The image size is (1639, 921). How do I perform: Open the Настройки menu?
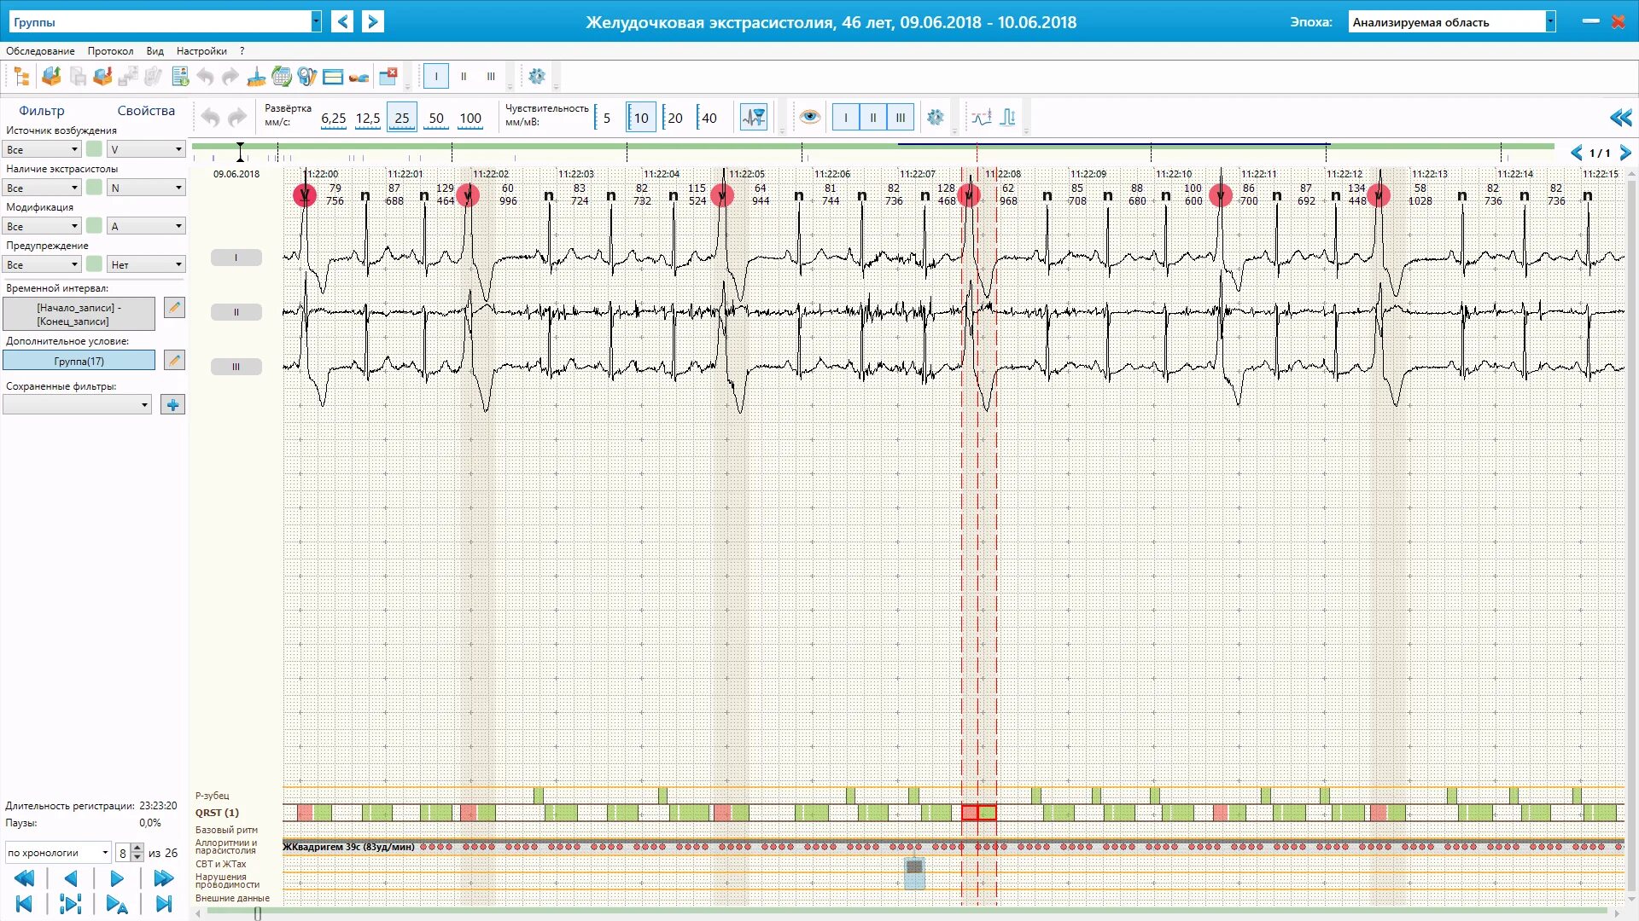pyautogui.click(x=201, y=51)
